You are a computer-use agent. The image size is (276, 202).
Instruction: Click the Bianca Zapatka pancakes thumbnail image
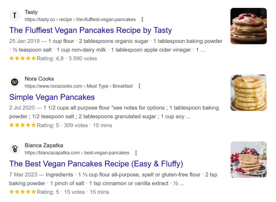[x=248, y=159]
